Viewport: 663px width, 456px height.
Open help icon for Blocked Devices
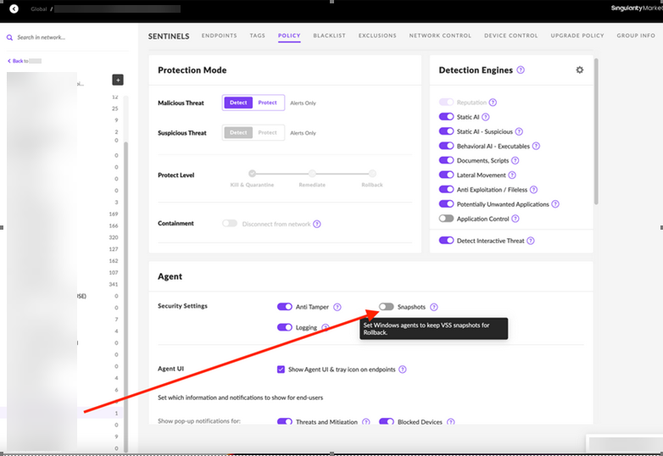[x=451, y=422]
